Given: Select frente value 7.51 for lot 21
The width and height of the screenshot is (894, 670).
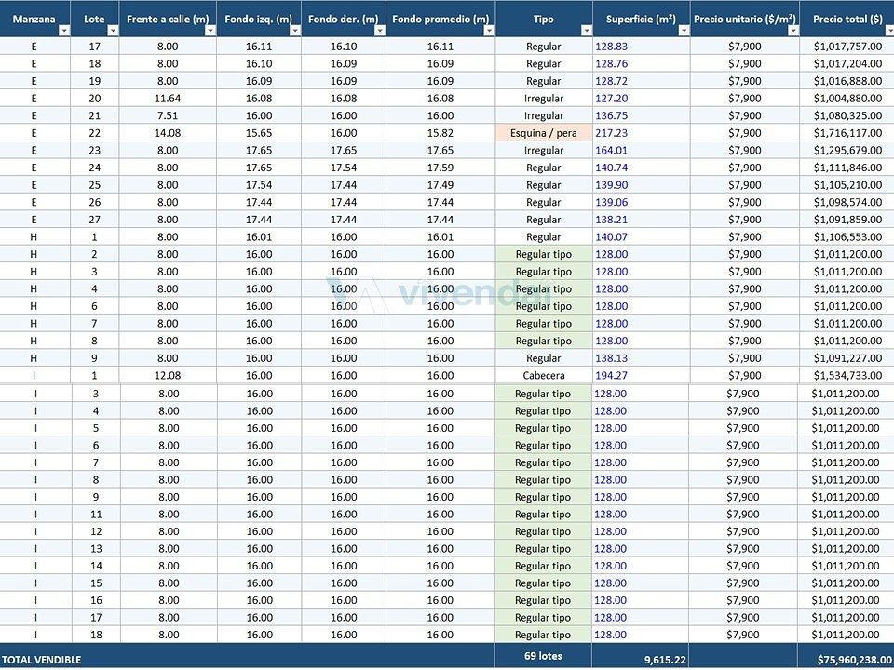Looking at the screenshot, I should pyautogui.click(x=168, y=115).
